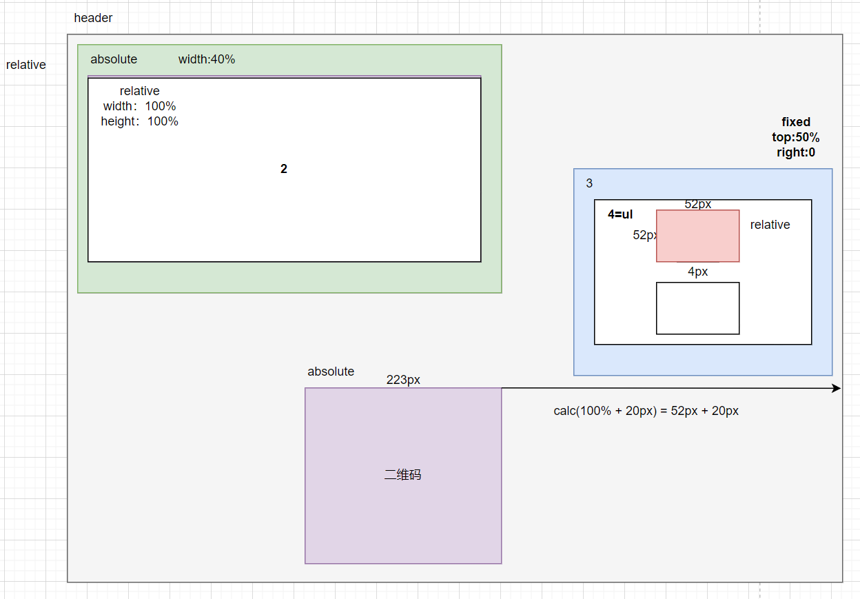
Task: Select the "relative" label beside the pink square
Action: point(770,225)
